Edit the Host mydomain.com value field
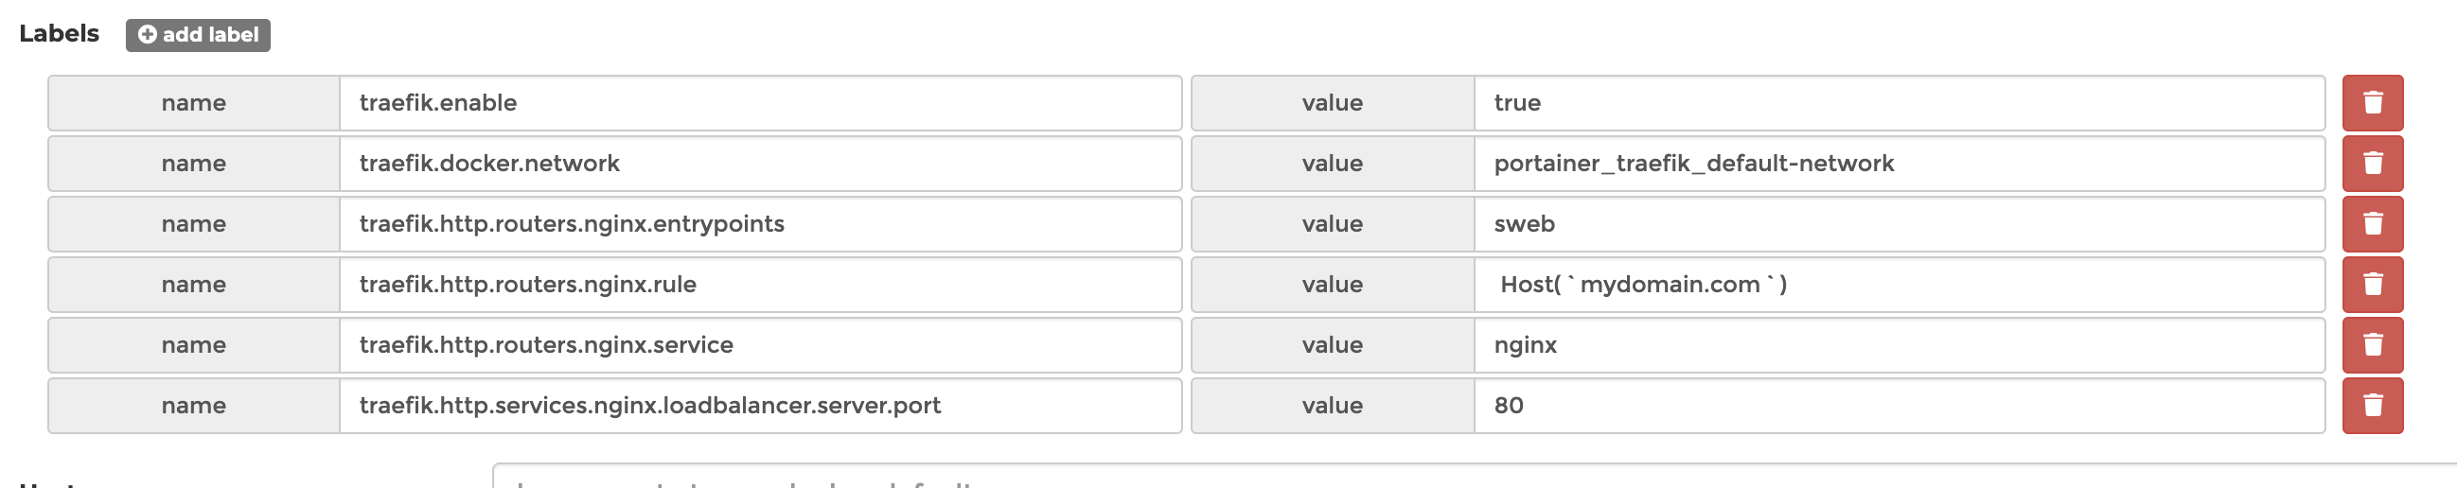Screen dimensions: 2457x488 (1898, 285)
